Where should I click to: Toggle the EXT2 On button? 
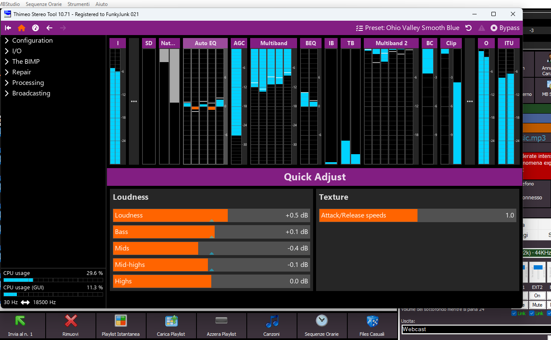click(537, 296)
